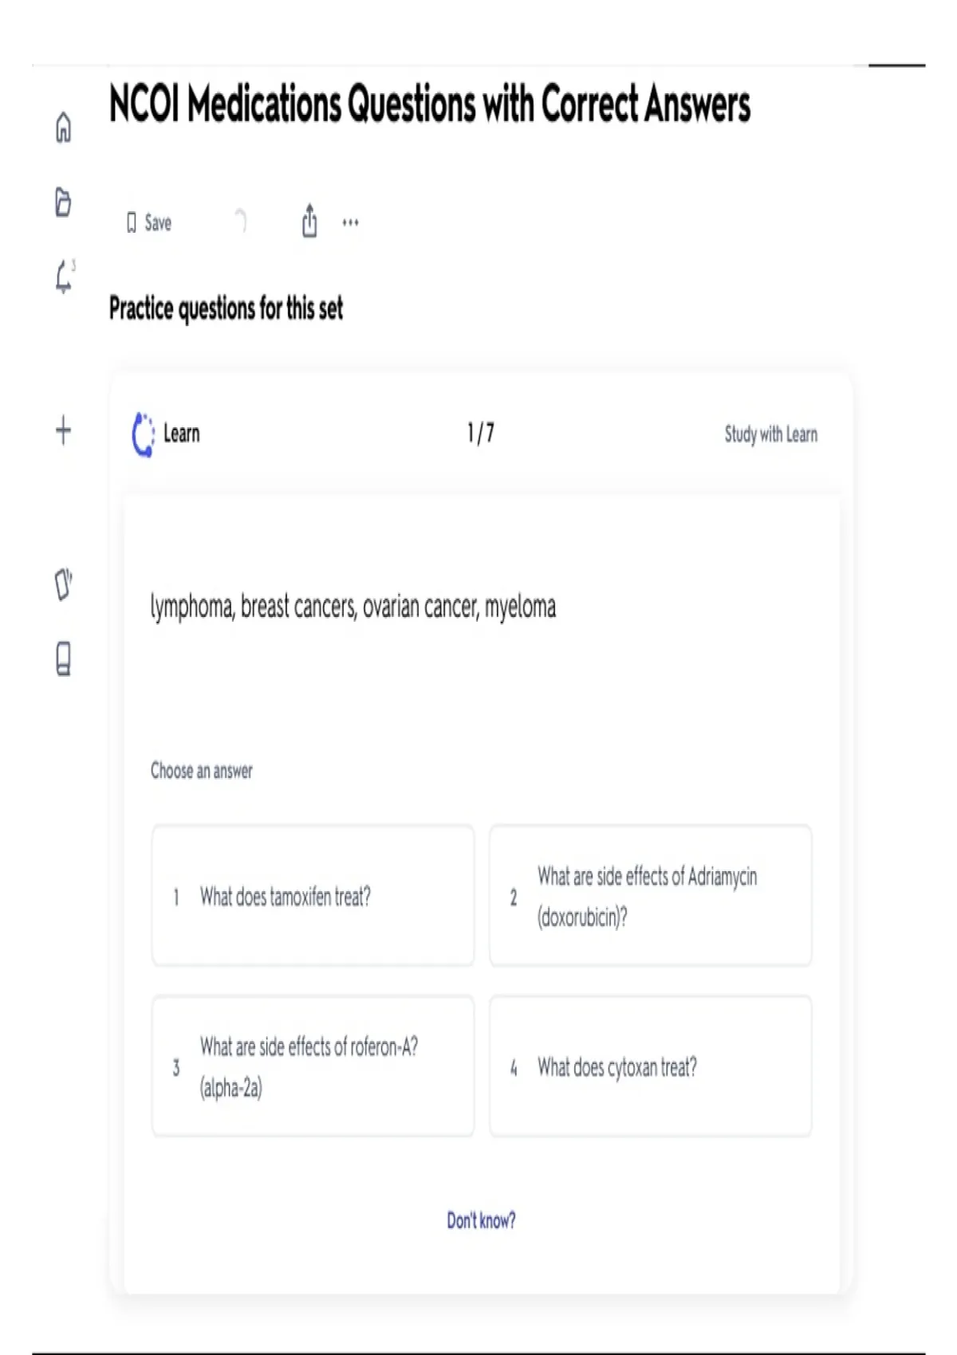Click the share icon beside Save

click(x=309, y=221)
